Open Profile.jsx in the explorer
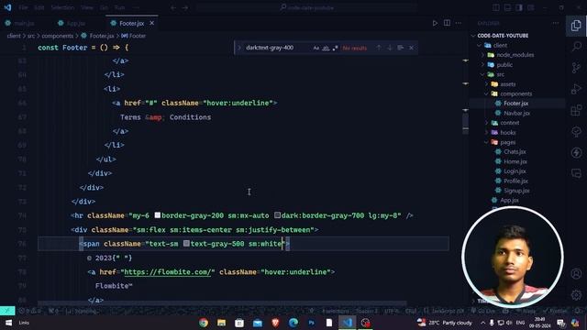Screen dimensions: 587x330 pos(515,181)
